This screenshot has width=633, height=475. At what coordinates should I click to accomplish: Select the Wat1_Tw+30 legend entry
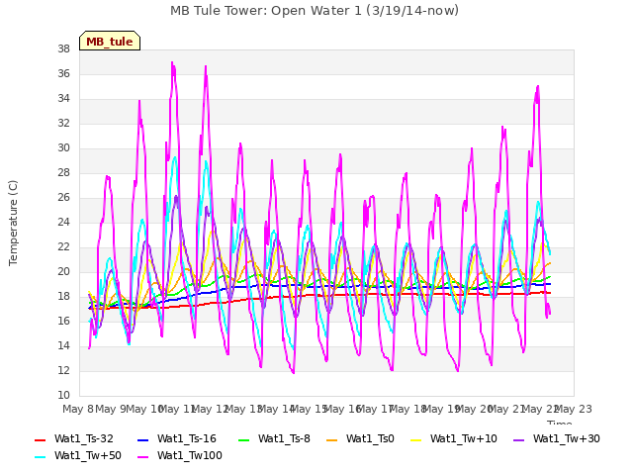(x=556, y=439)
